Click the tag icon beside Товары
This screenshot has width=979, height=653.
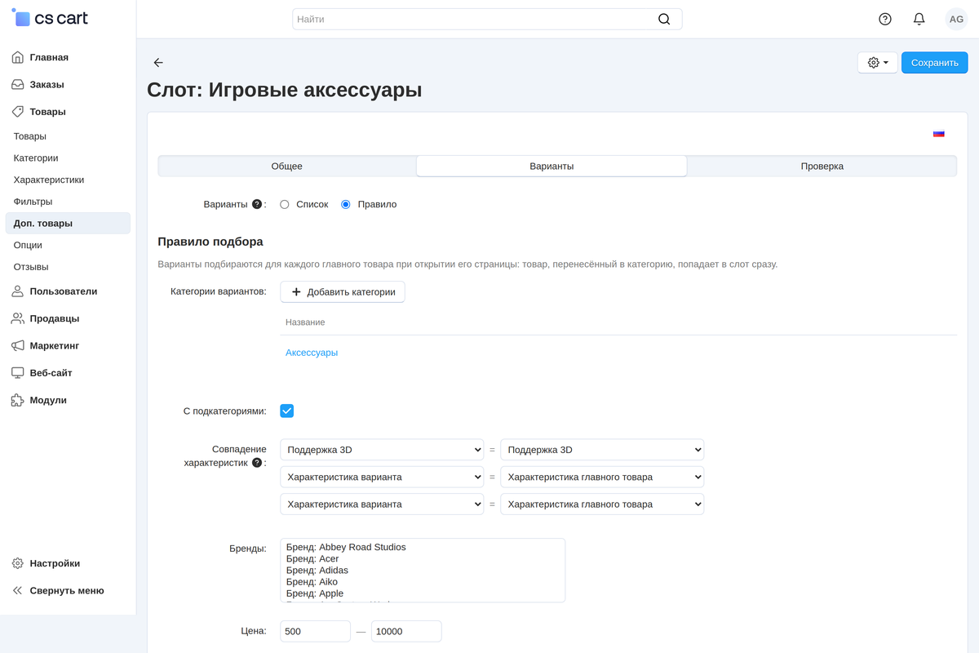click(x=17, y=111)
